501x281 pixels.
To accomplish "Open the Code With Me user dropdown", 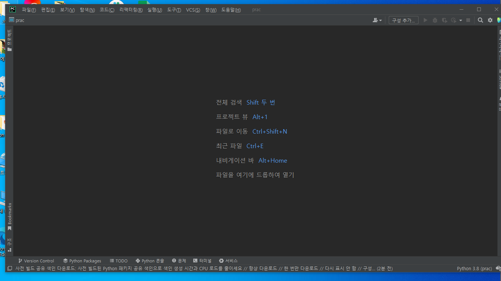I will pos(377,20).
